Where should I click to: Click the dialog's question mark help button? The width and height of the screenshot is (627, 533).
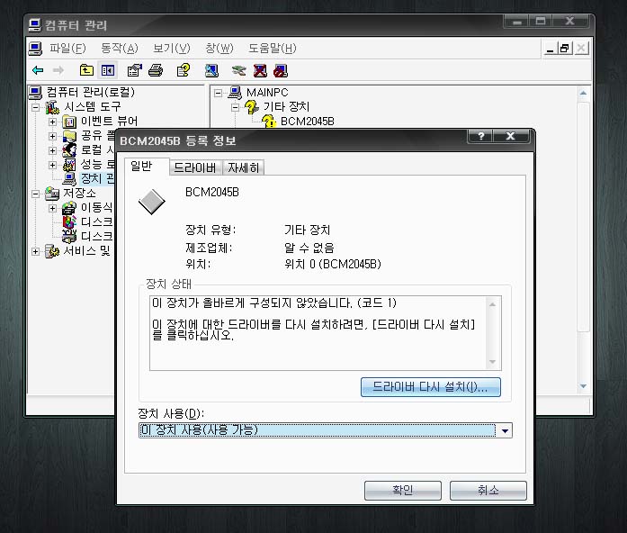tap(481, 136)
